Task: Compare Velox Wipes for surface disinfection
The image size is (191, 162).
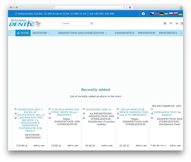Action: tap(118, 113)
